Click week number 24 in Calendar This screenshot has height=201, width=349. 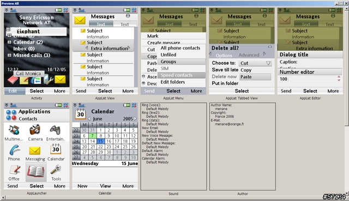76,141
